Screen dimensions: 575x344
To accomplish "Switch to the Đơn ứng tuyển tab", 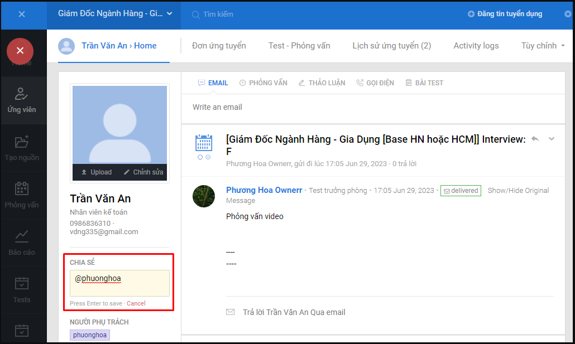I will (x=219, y=46).
